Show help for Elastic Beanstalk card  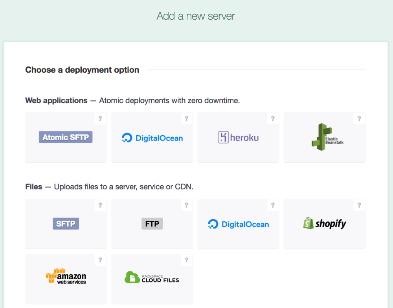(359, 119)
